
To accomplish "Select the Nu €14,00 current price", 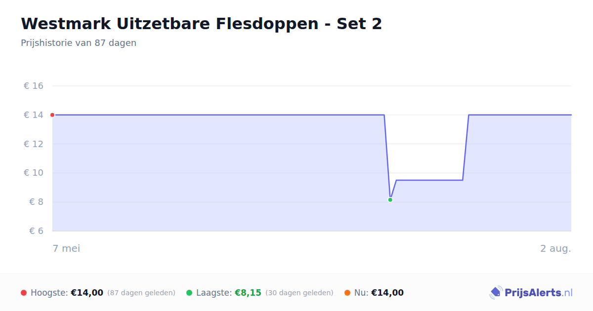I will 387,293.
